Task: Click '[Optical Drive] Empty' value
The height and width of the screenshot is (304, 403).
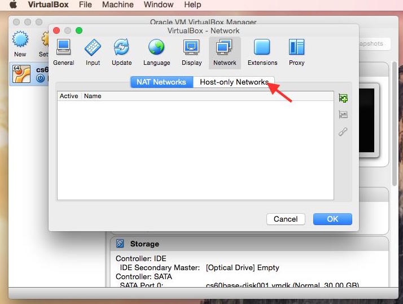Action: 242,267
